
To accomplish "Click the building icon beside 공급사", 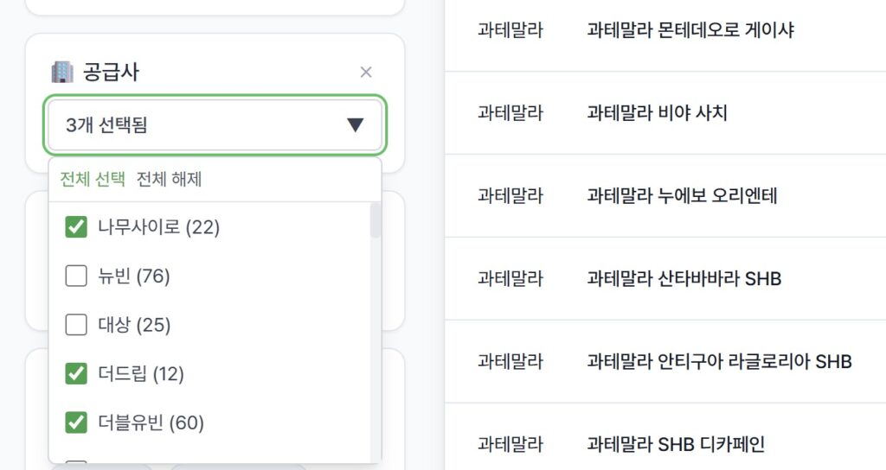I will tap(62, 72).
